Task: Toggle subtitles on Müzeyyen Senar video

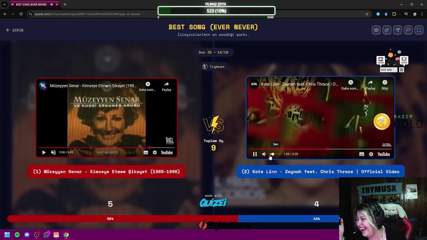Action: 146,152
